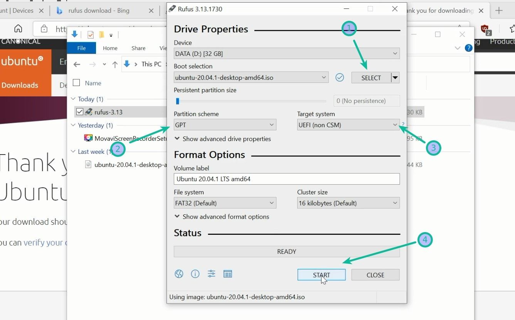The image size is (515, 320).
Task: Collapse the Last week group
Action: [x=73, y=152]
